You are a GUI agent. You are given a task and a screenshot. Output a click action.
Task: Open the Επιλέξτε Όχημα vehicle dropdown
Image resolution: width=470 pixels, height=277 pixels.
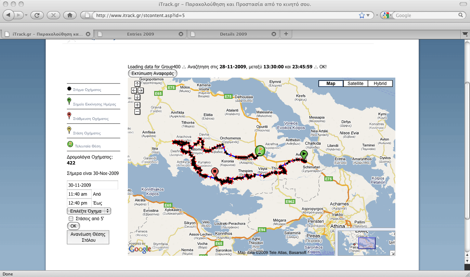(x=89, y=211)
